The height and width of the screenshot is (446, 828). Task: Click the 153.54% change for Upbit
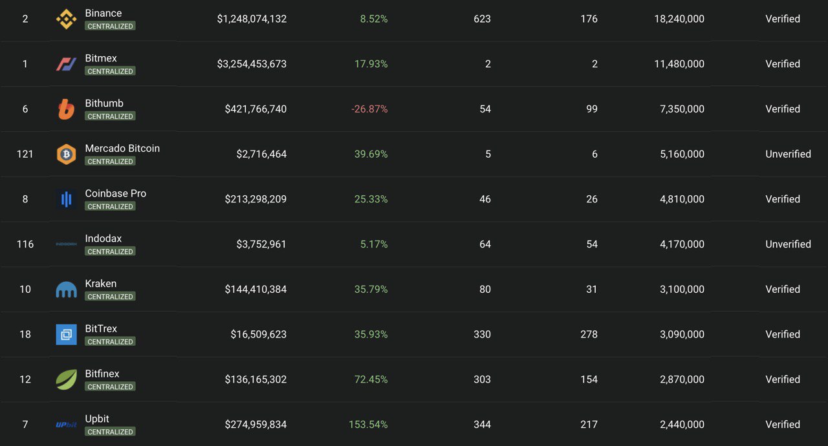368,425
